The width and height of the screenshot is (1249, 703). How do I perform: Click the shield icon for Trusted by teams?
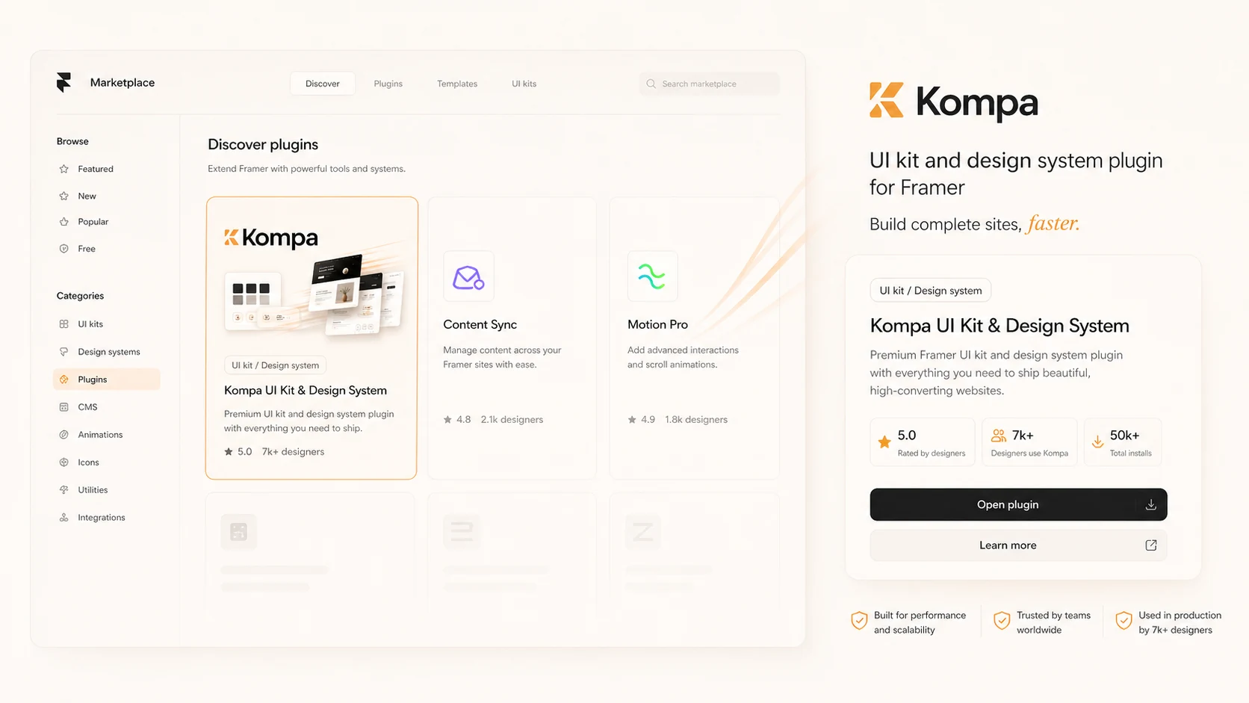coord(1002,621)
